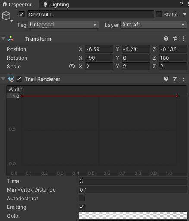Toggle the scale constrained proportions link icon
189x221 pixels.
72,66
